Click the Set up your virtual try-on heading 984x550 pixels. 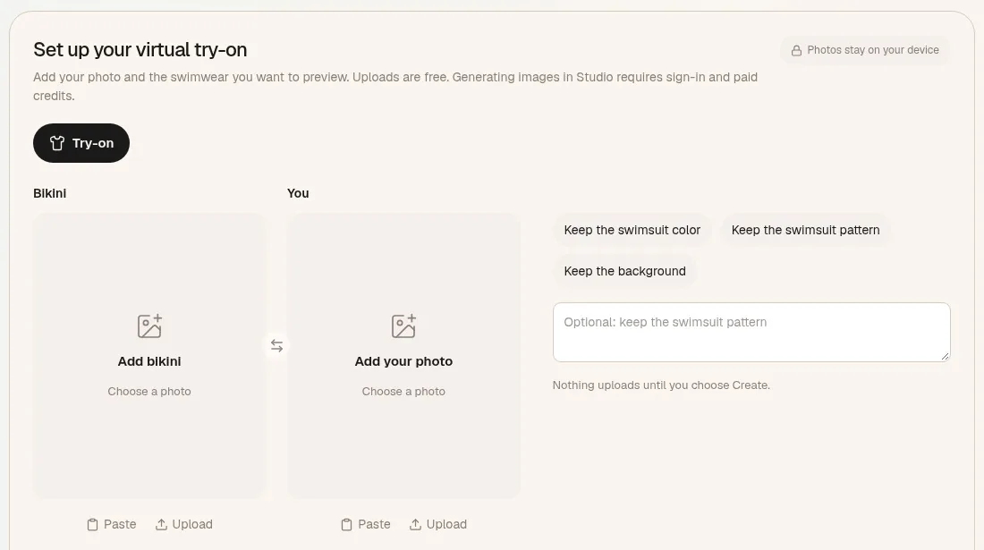tap(140, 49)
